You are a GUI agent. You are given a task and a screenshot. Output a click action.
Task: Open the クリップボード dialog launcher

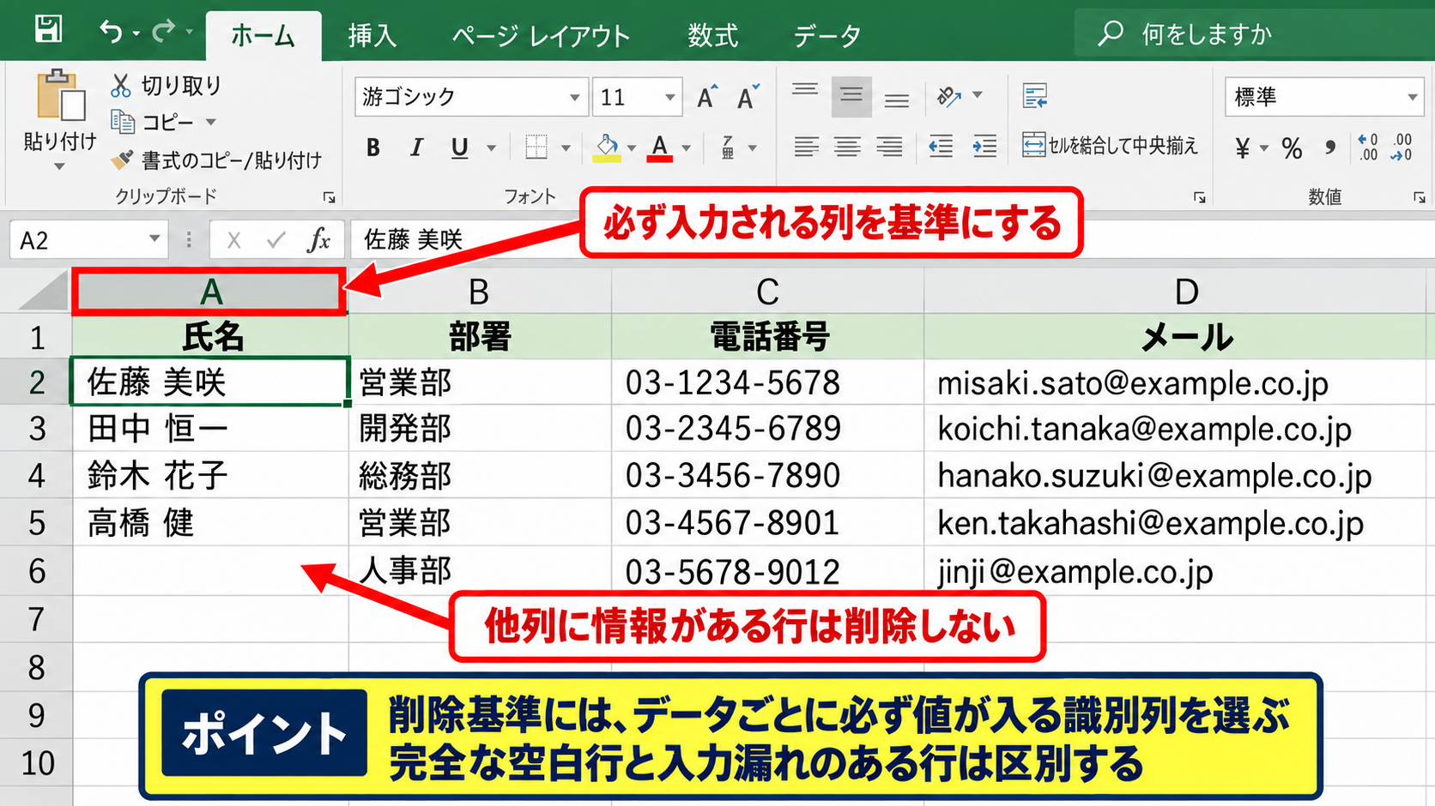[329, 197]
